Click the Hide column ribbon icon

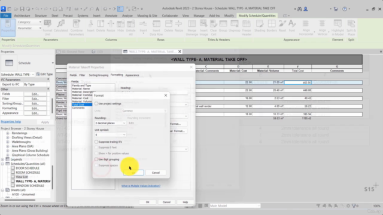[x=120, y=26]
